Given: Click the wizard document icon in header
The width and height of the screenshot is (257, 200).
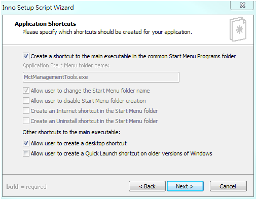Looking at the screenshot, I should click(x=238, y=29).
